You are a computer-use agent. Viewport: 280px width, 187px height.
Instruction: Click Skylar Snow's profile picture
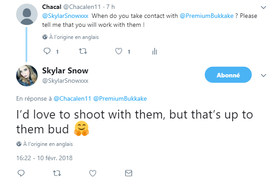(x=26, y=76)
